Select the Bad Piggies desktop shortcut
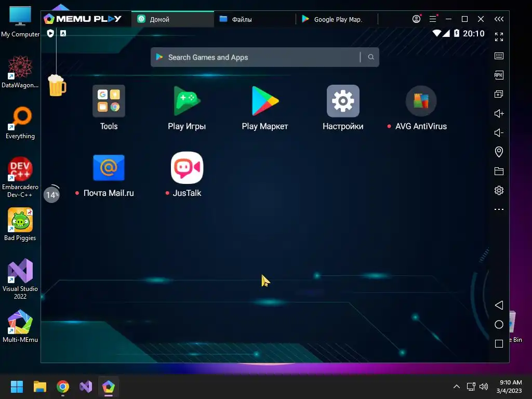The image size is (532, 399). (20, 224)
